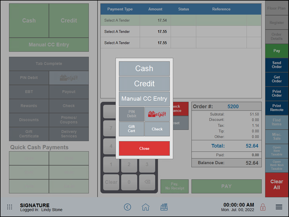
Task: Choose Pay, No Receipt option
Action: pos(174,186)
